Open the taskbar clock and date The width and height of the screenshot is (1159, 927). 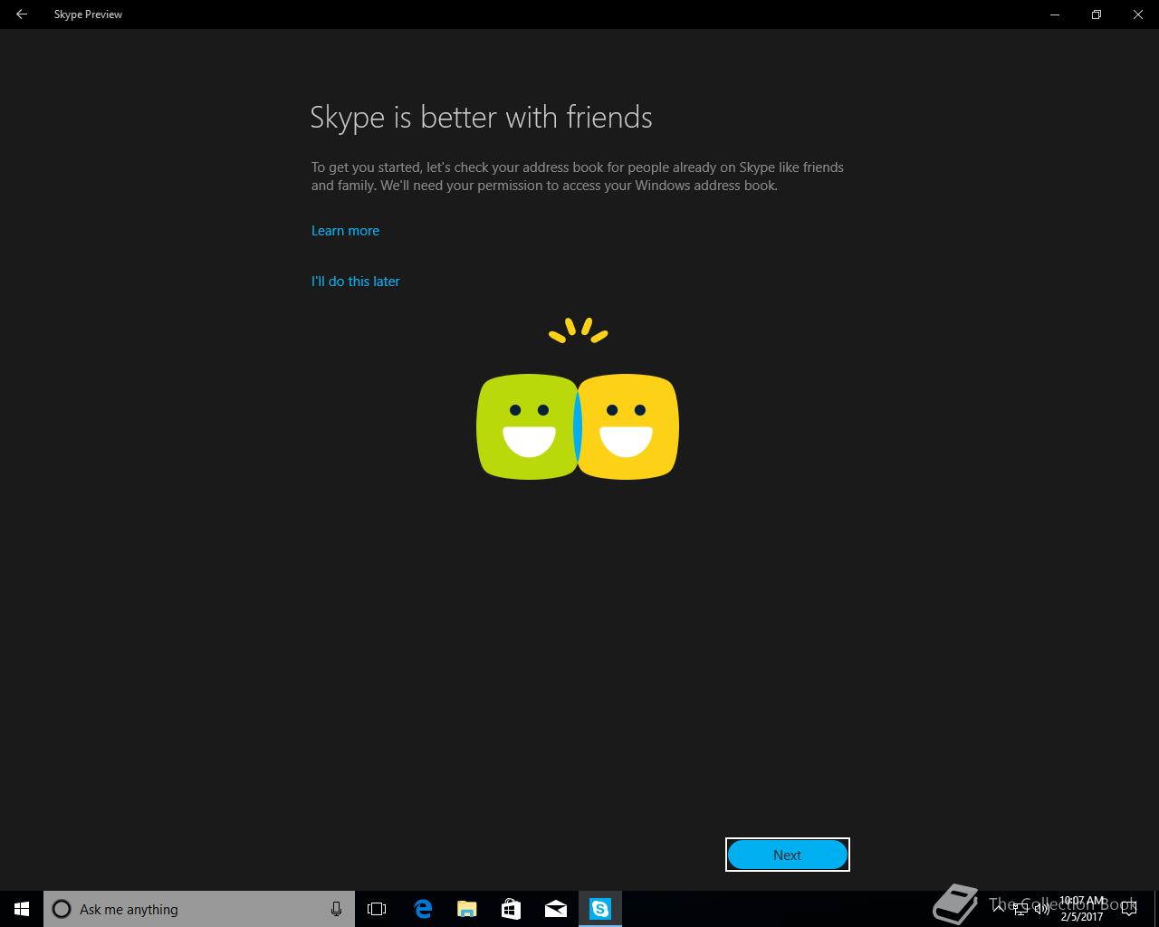[1082, 909]
